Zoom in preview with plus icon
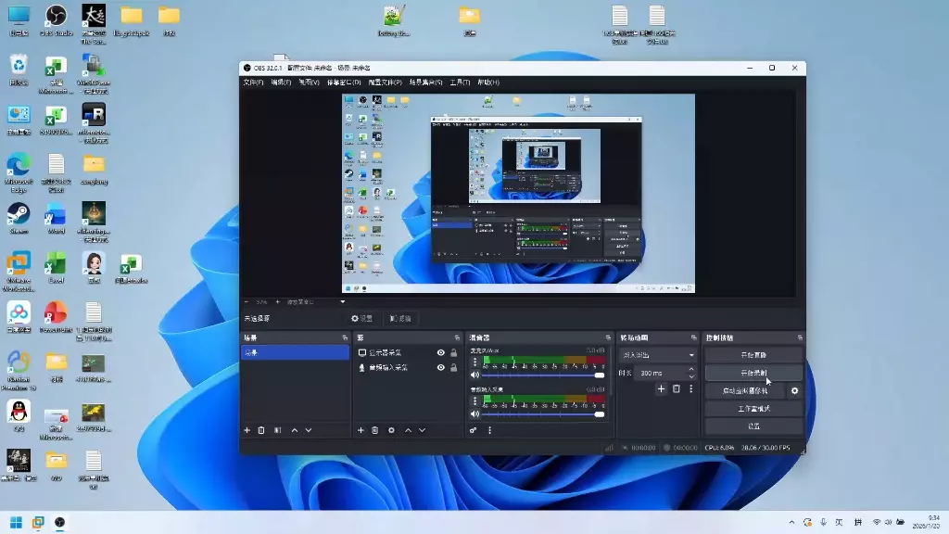Viewport: 949px width, 534px height. pos(278,301)
